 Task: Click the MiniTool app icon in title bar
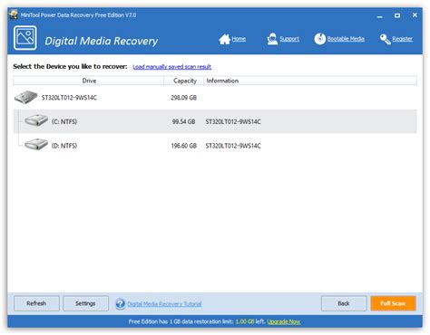click(x=14, y=14)
